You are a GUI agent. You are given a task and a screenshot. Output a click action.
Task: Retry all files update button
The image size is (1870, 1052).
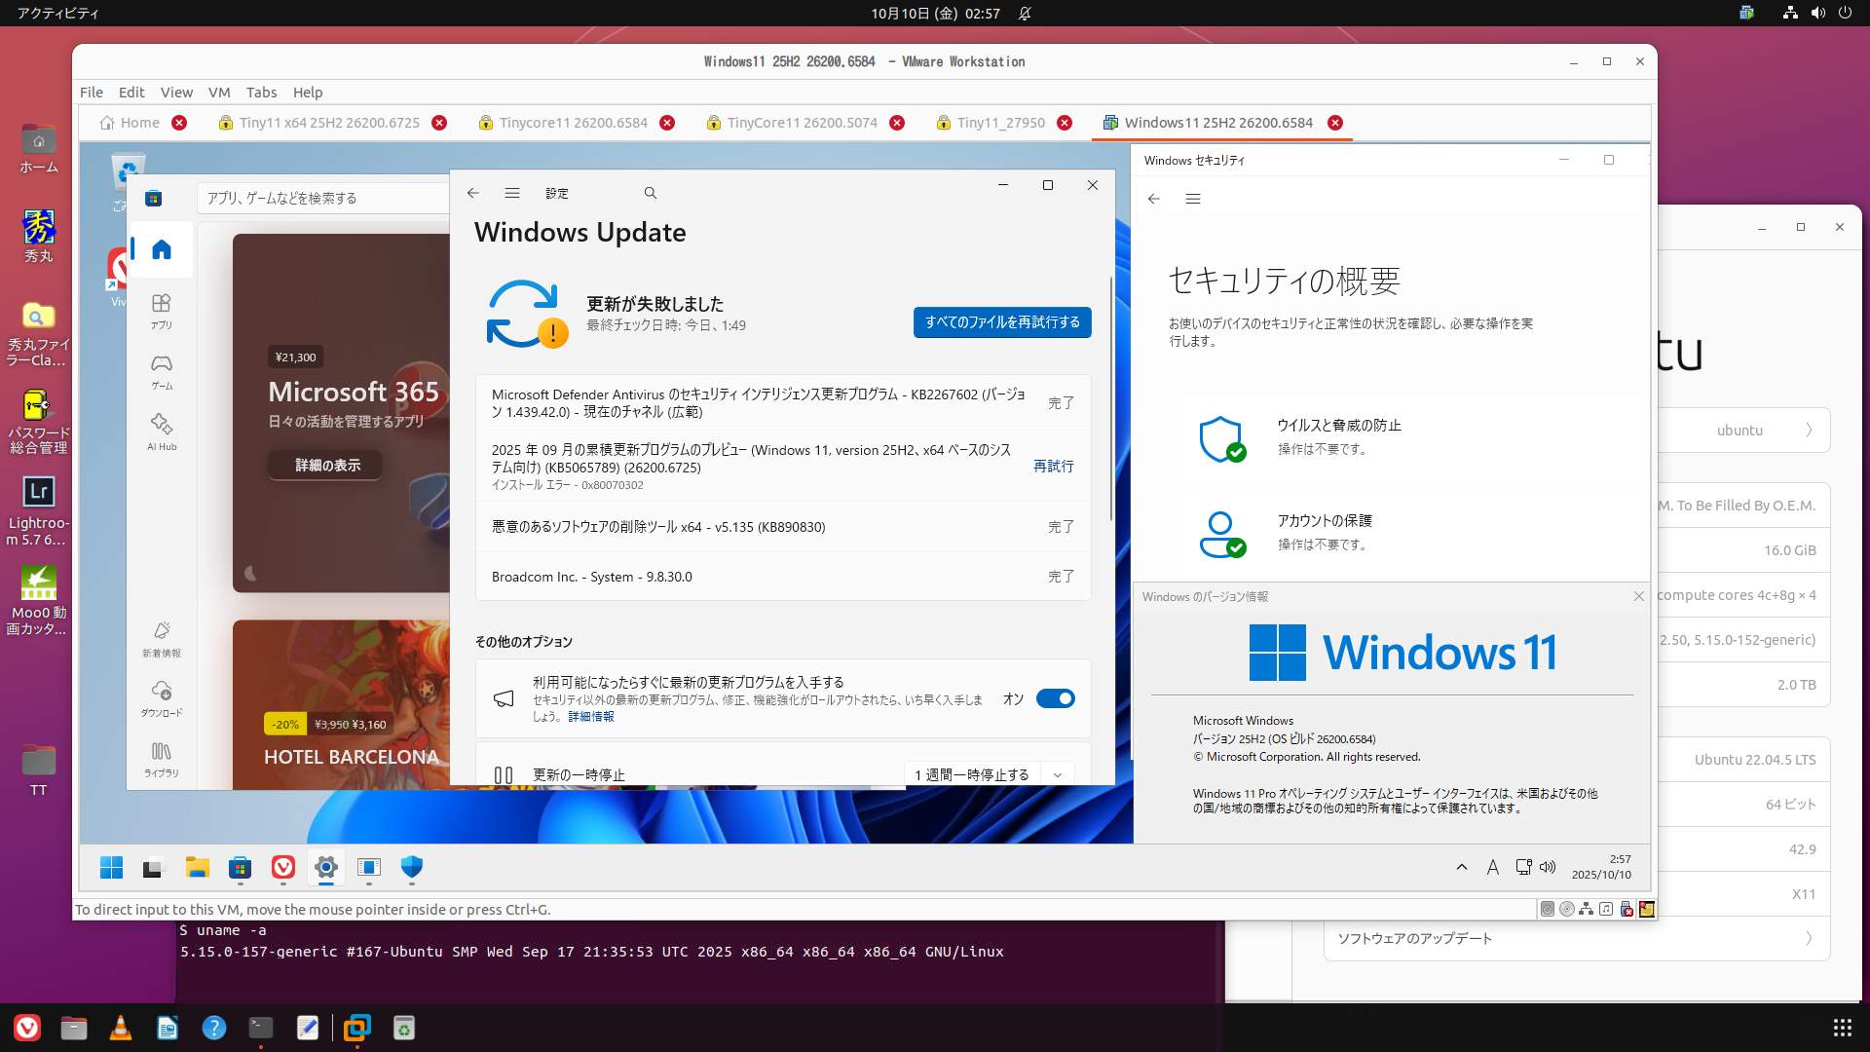(x=1002, y=322)
